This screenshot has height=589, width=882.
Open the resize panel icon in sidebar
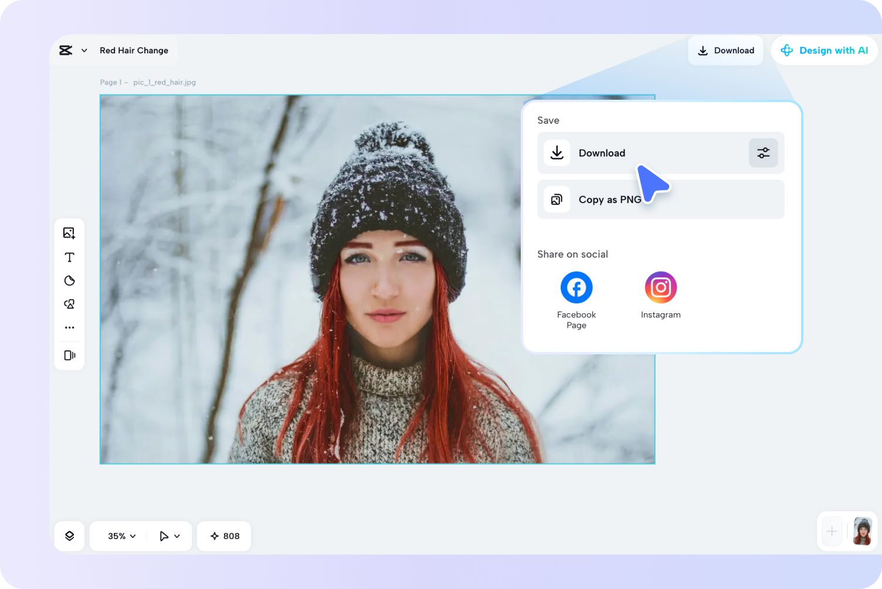(69, 355)
